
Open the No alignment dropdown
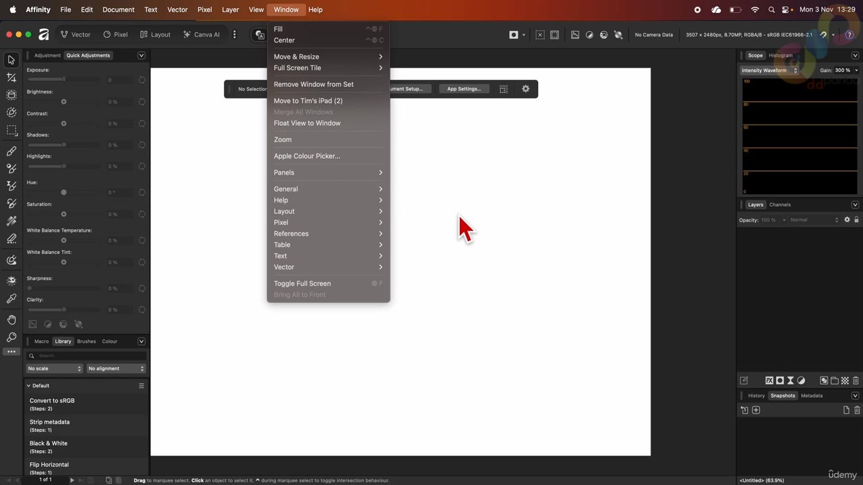(116, 368)
